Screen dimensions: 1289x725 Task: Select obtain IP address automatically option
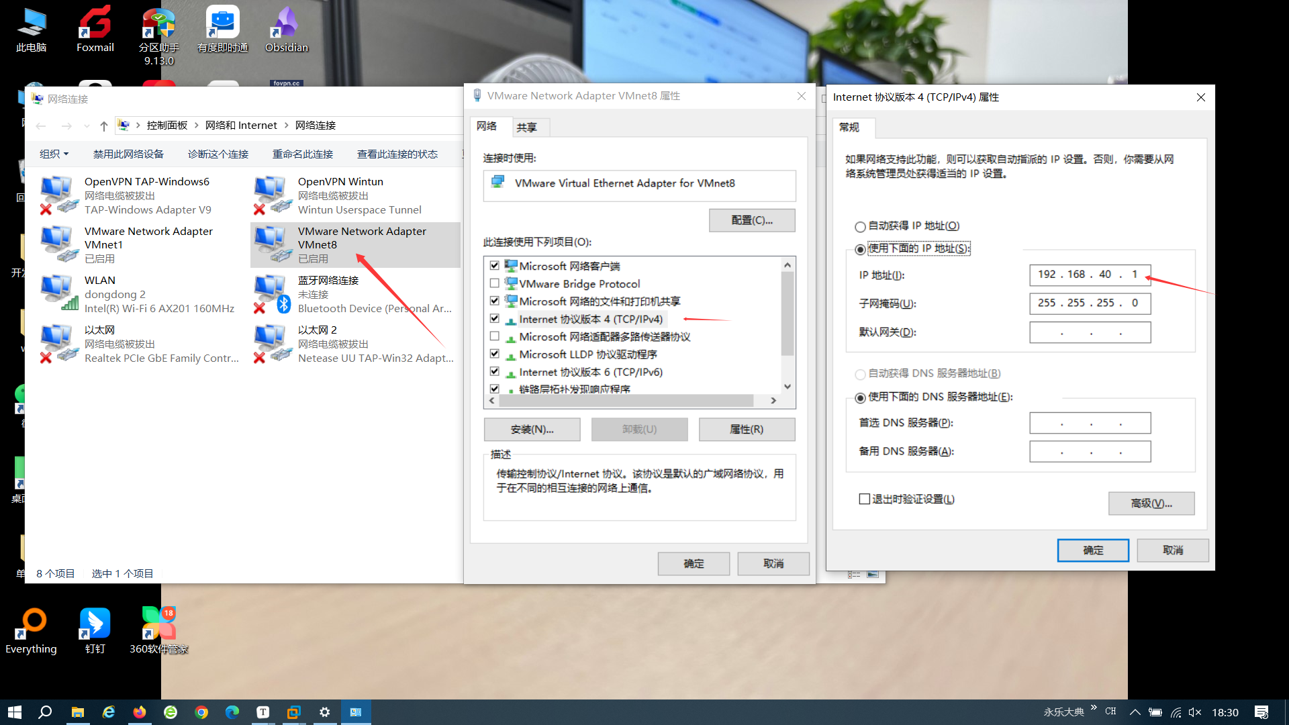tap(860, 226)
